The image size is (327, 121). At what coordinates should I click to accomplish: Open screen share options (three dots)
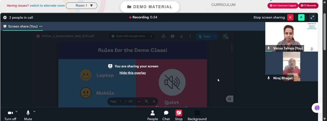point(41,26)
